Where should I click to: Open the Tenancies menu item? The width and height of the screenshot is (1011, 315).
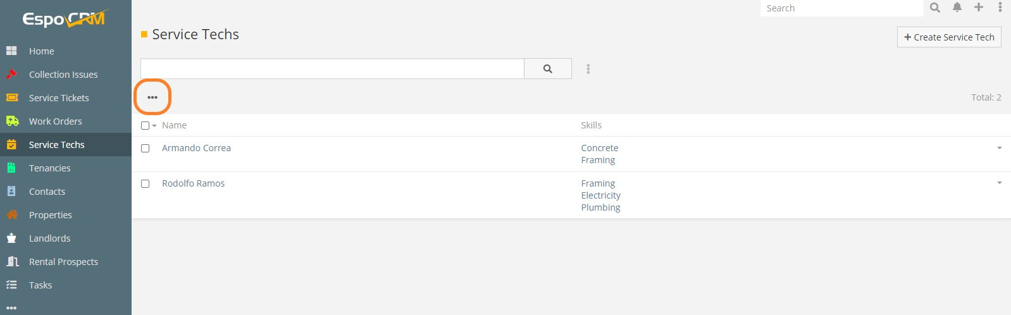pos(49,168)
